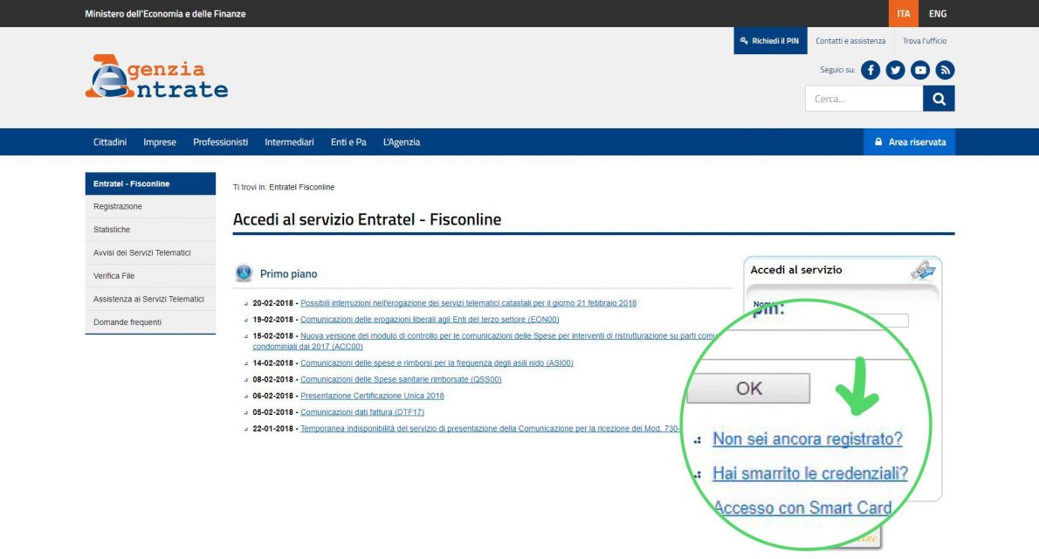Click Non sei ancora registrato?
The image size is (1039, 559).
point(807,439)
